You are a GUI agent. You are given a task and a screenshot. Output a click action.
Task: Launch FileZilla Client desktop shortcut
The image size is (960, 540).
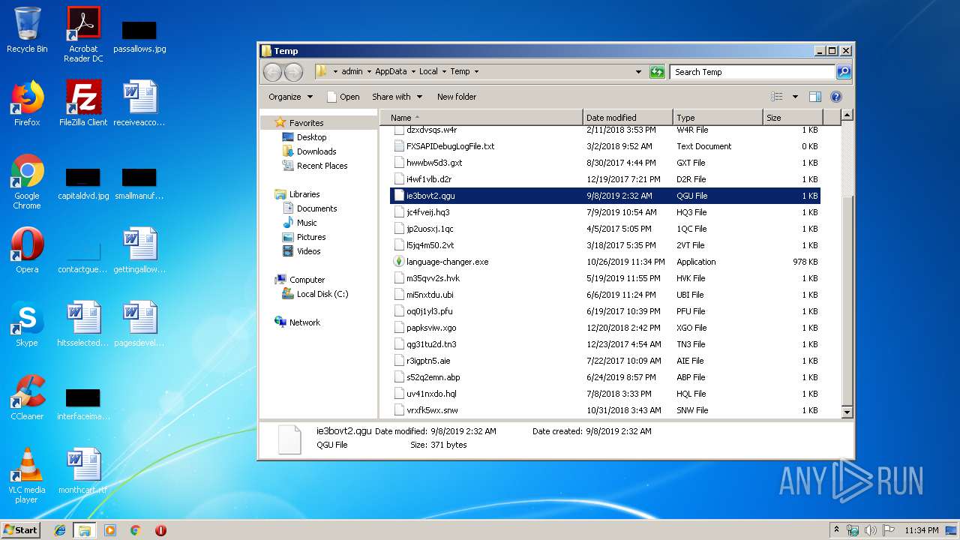tap(83, 103)
